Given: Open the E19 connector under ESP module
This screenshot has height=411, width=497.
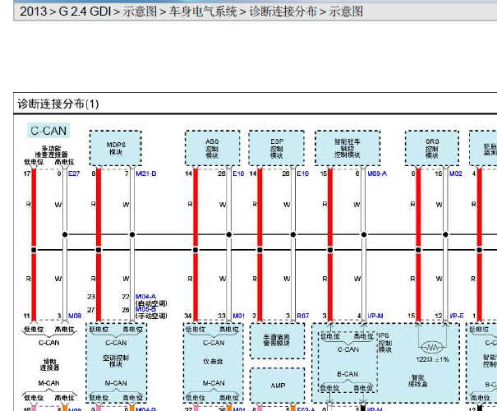Looking at the screenshot, I should tap(302, 173).
